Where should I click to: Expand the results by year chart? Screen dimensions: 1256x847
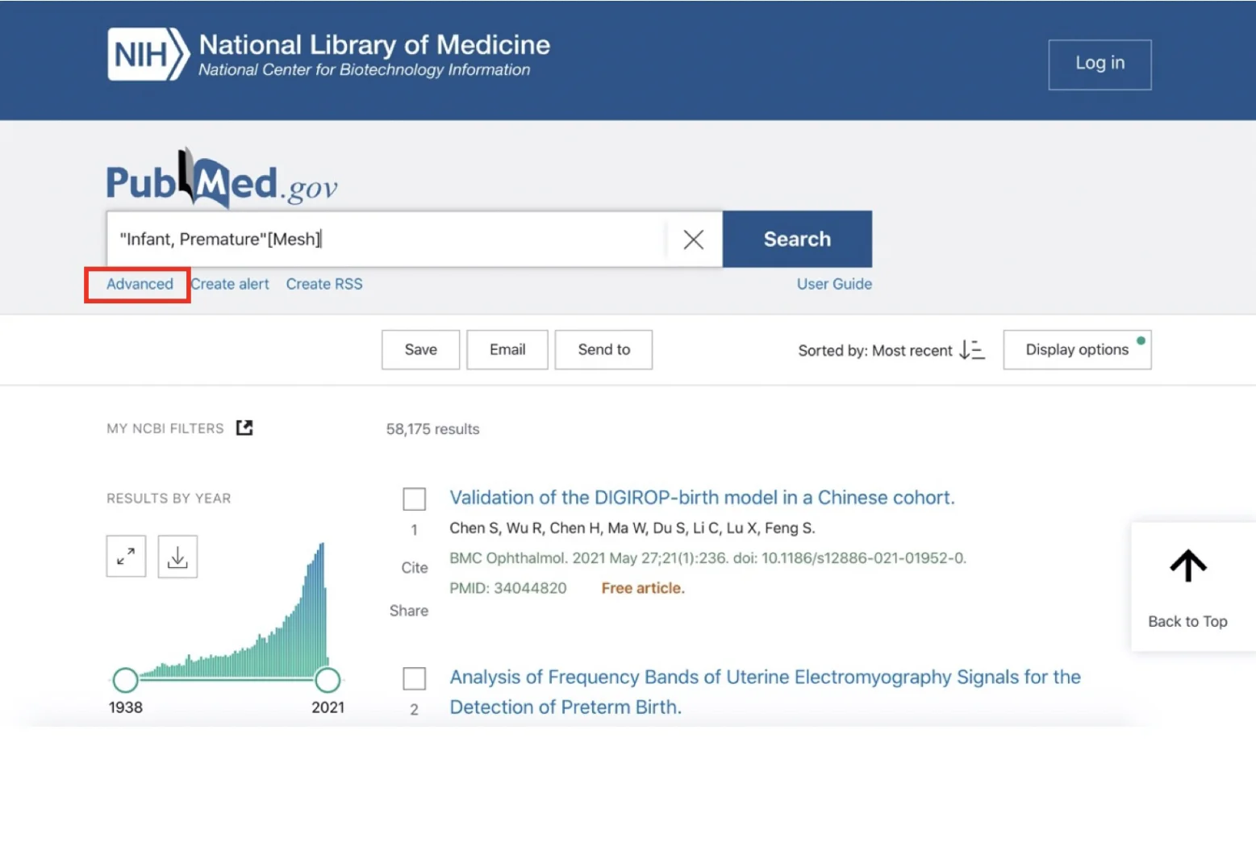[x=126, y=557]
